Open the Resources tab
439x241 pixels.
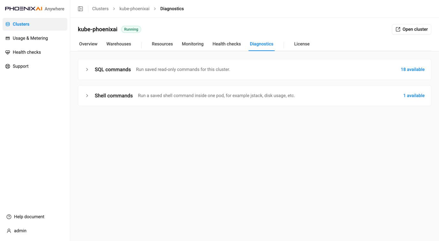tap(162, 44)
